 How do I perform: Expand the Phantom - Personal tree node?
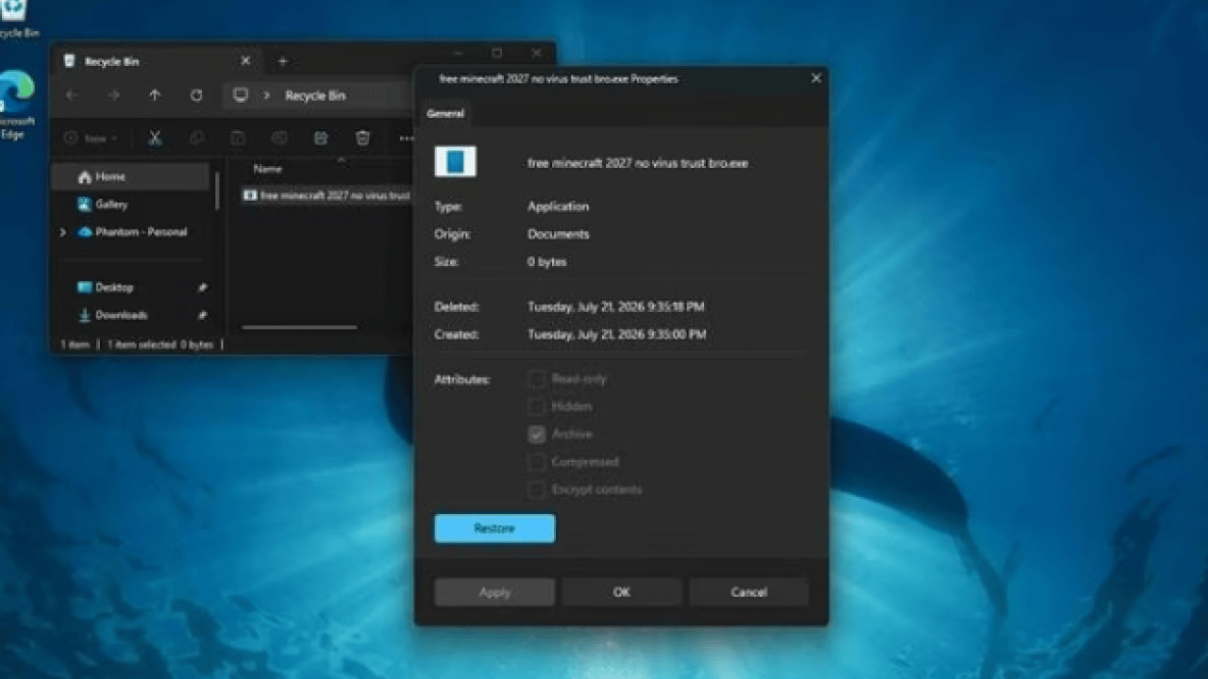pos(63,232)
